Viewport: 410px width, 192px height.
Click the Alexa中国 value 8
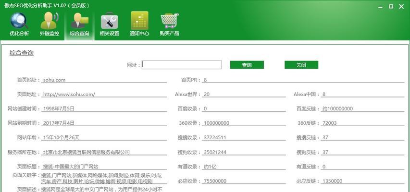click(x=324, y=94)
